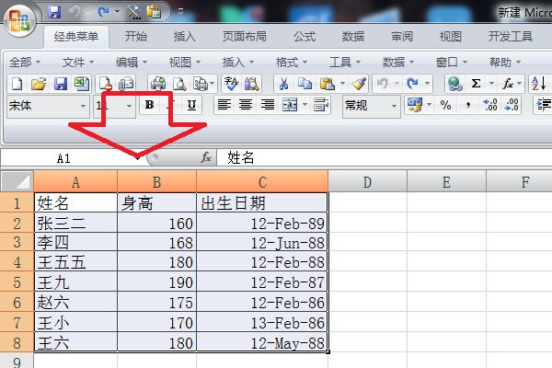
Task: Click cell containing 12-Jun-88
Action: tap(261, 243)
